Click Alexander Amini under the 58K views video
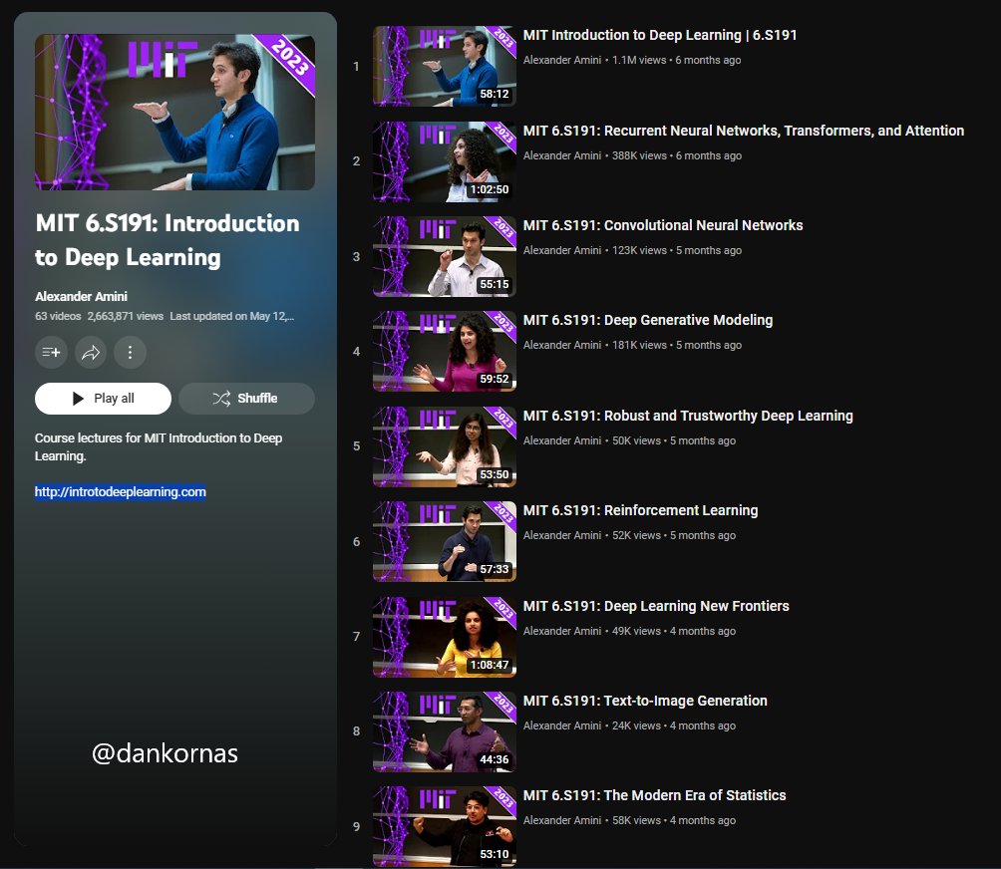 click(561, 820)
